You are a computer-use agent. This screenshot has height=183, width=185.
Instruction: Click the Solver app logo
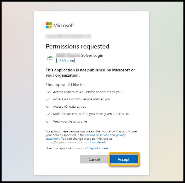tap(50, 58)
